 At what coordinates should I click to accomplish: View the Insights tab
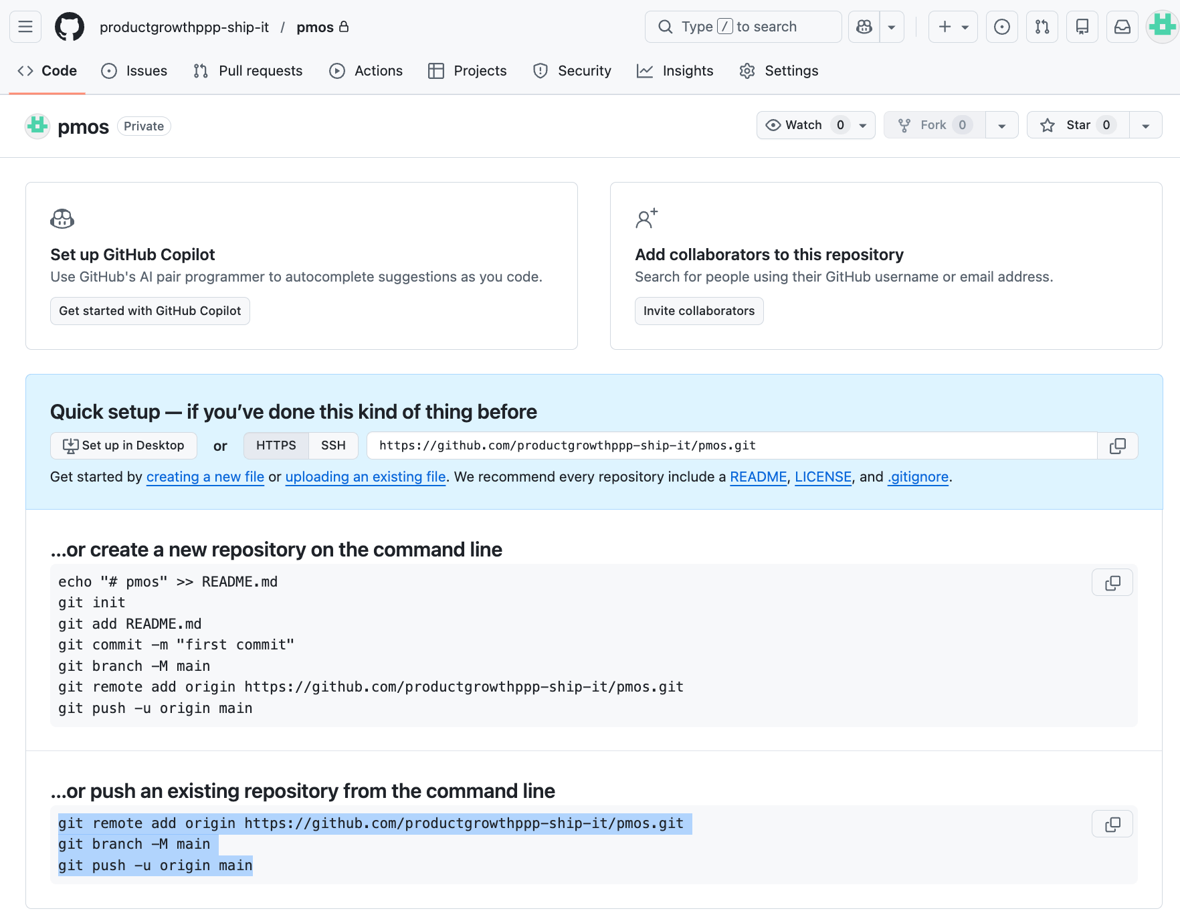tap(675, 71)
